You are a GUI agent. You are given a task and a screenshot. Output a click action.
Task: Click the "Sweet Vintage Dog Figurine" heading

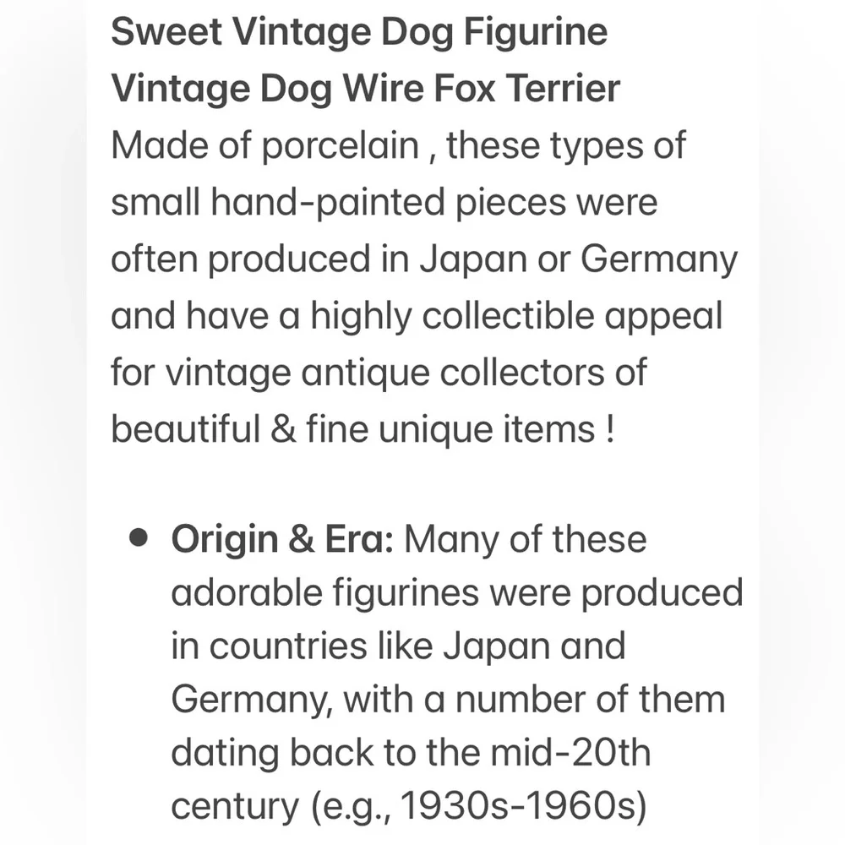click(x=359, y=32)
